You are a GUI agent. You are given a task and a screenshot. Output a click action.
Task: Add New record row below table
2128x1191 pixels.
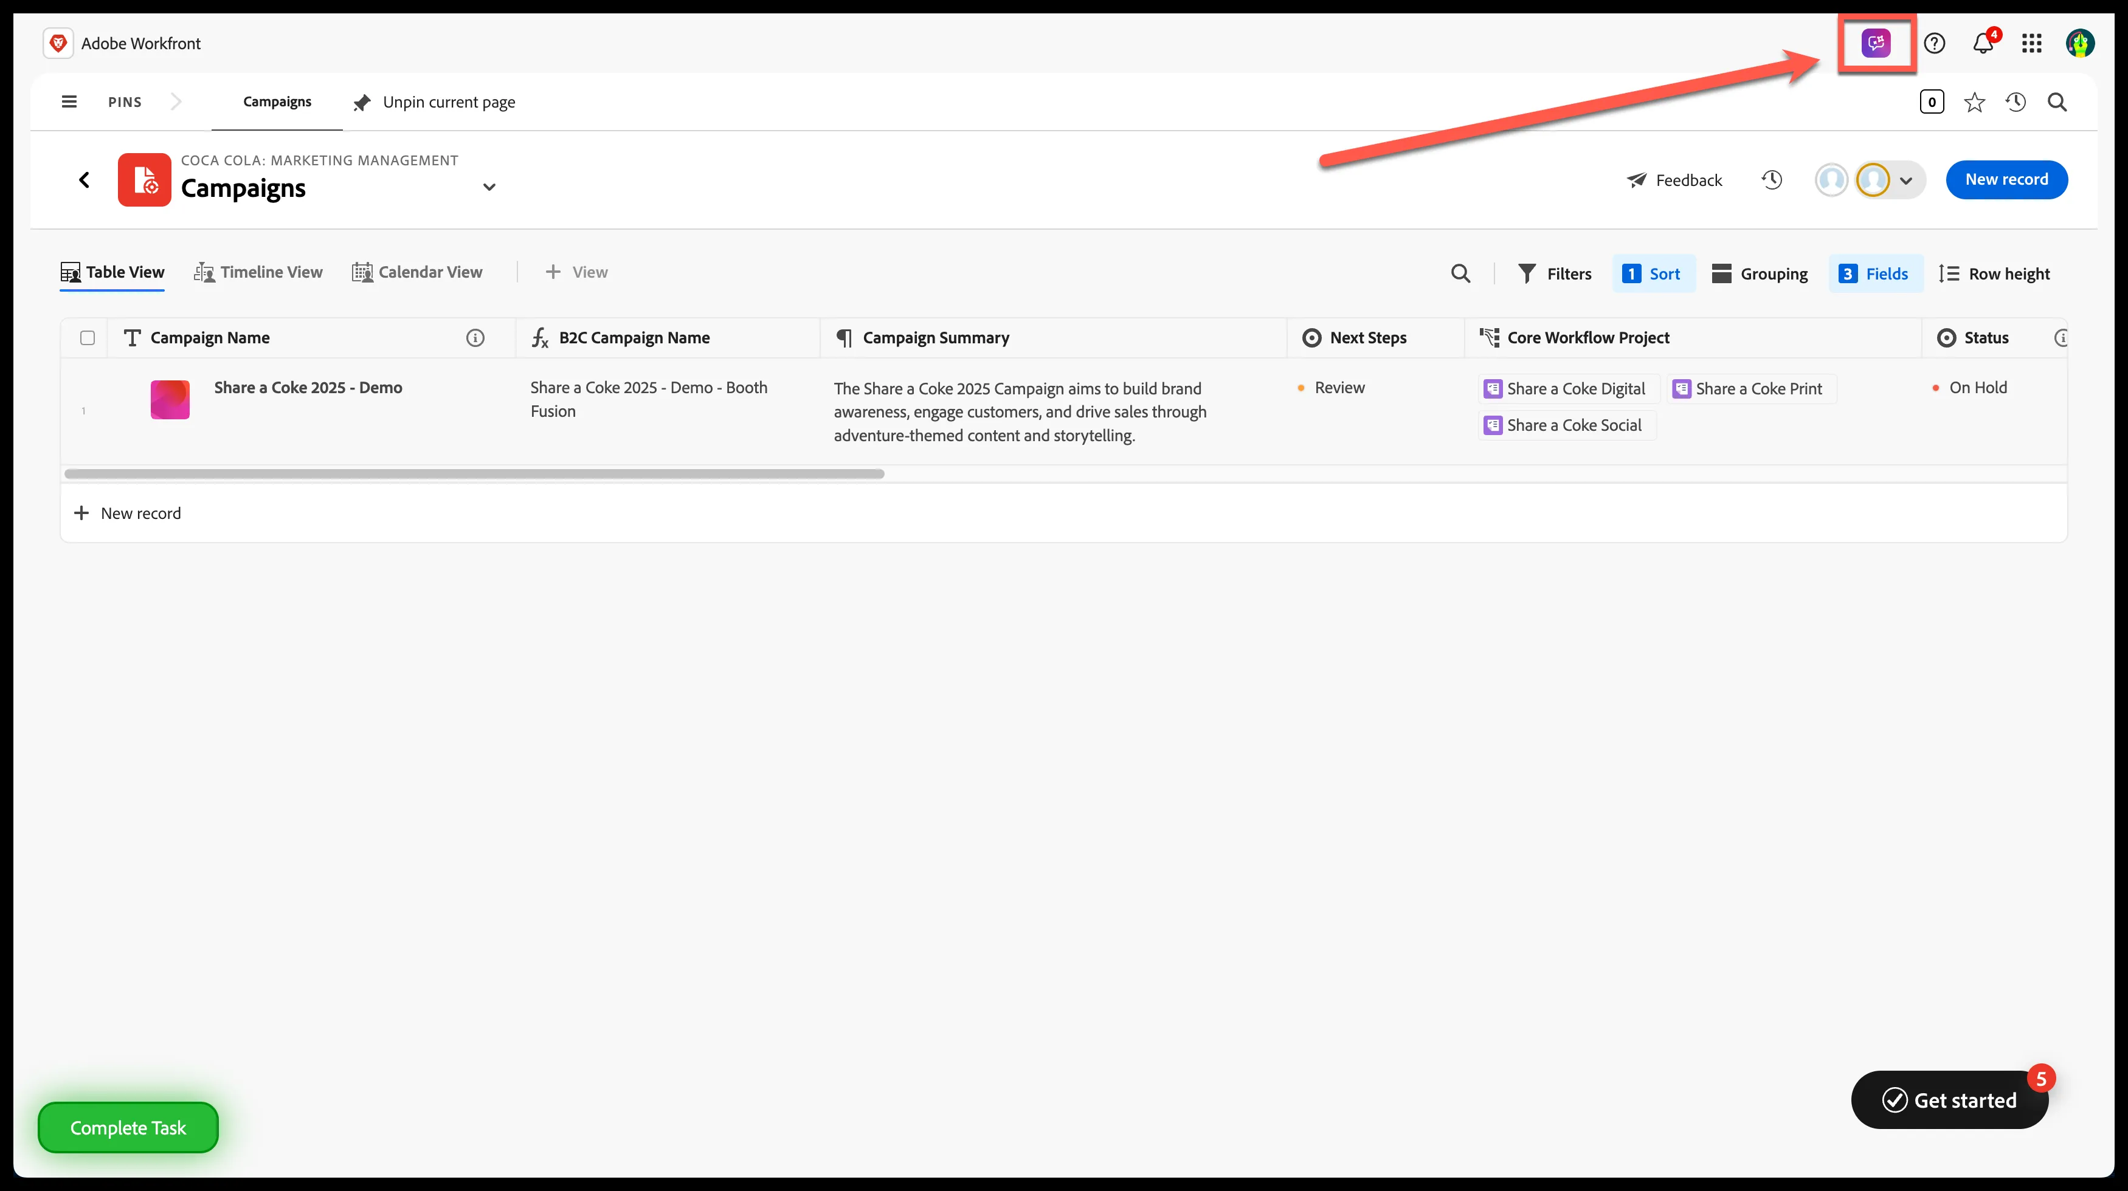click(x=128, y=513)
